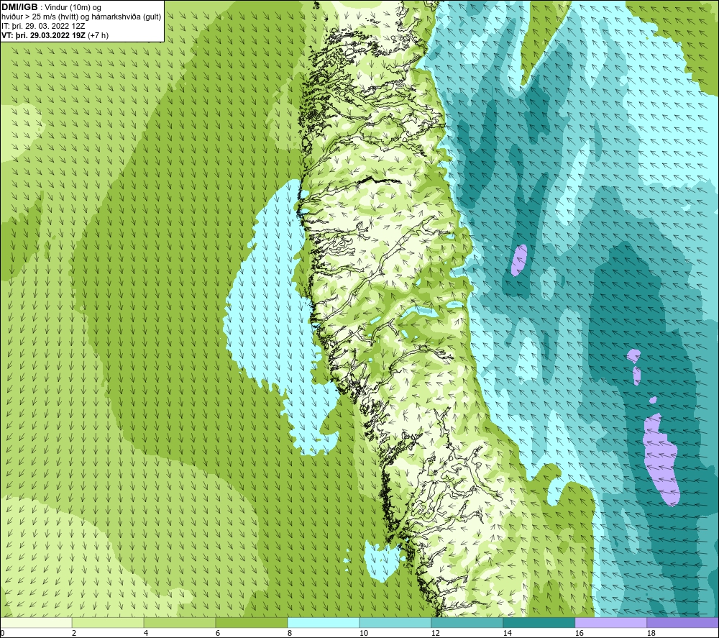Click the 'DMI/IGB' title text

pos(19,7)
